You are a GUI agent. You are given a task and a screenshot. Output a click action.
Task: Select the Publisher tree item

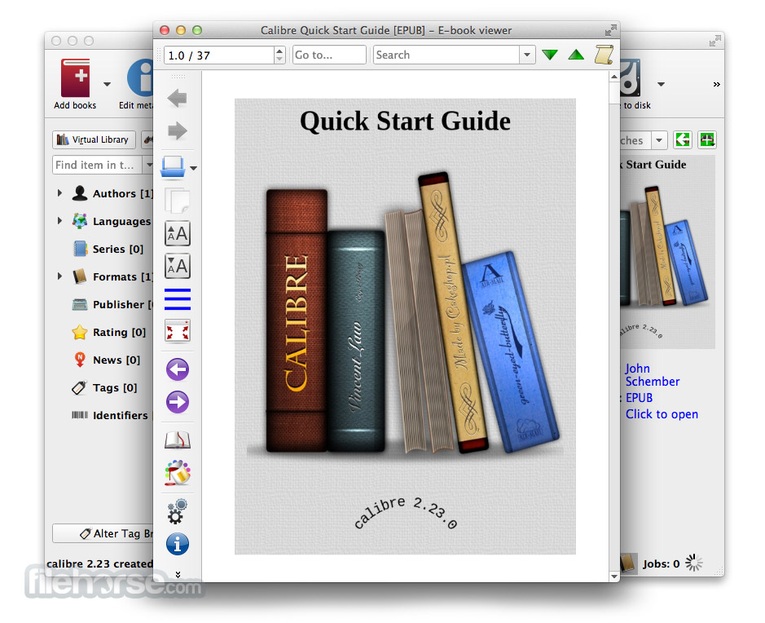(x=112, y=304)
